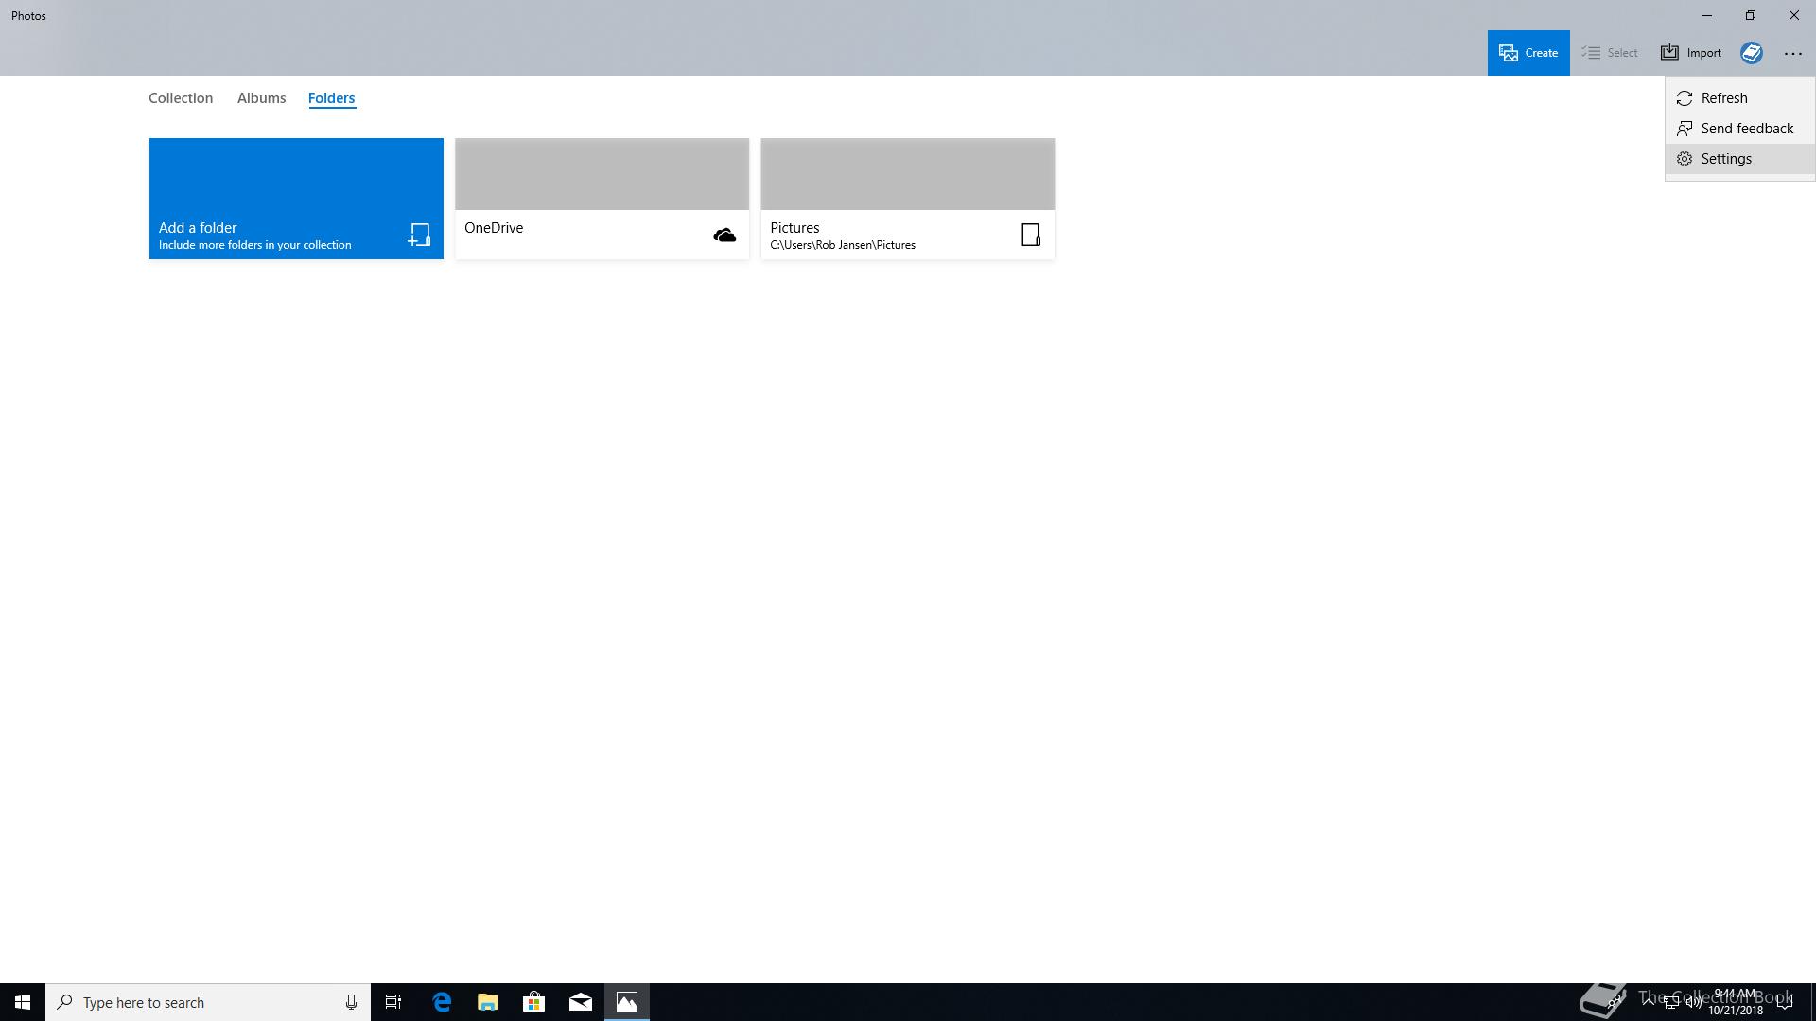Click the Create button

point(1528,53)
